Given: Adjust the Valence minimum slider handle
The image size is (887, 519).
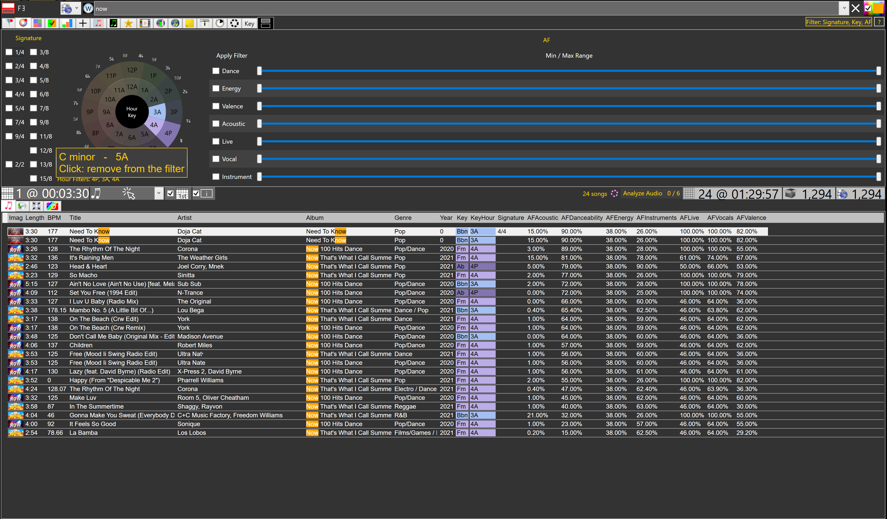Looking at the screenshot, I should pos(259,106).
